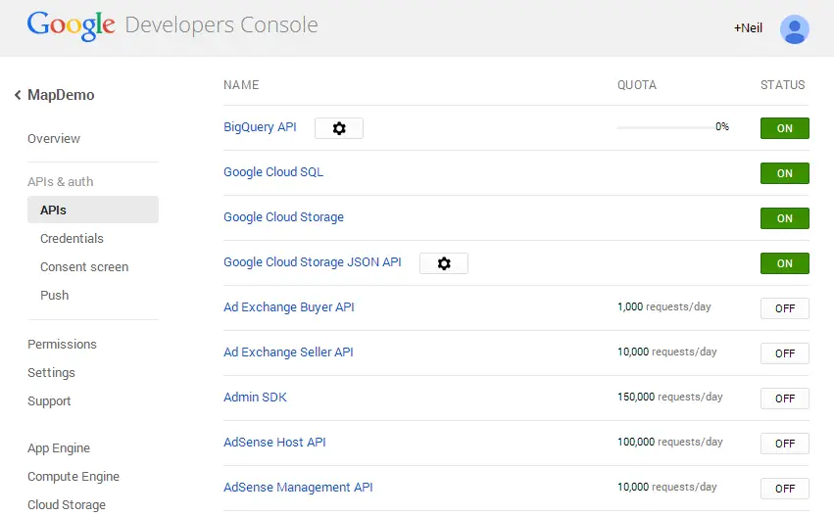Open AdSense Management API link
The height and width of the screenshot is (516, 834).
coord(298,488)
